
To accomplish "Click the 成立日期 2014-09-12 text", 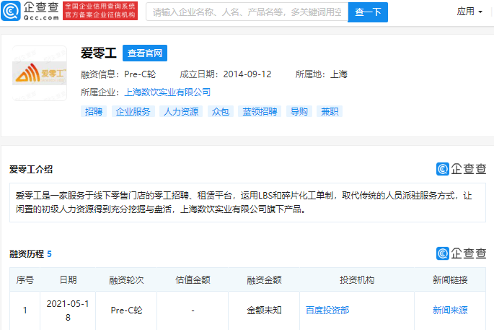I will (226, 74).
